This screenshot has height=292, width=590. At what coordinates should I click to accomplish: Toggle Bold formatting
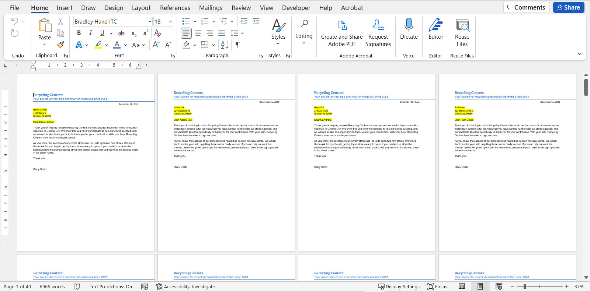79,33
